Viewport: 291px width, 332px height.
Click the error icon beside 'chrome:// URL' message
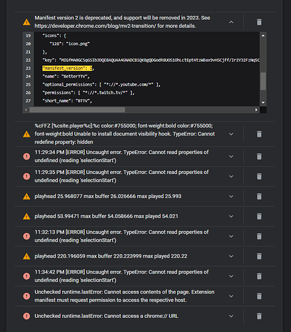[27, 316]
